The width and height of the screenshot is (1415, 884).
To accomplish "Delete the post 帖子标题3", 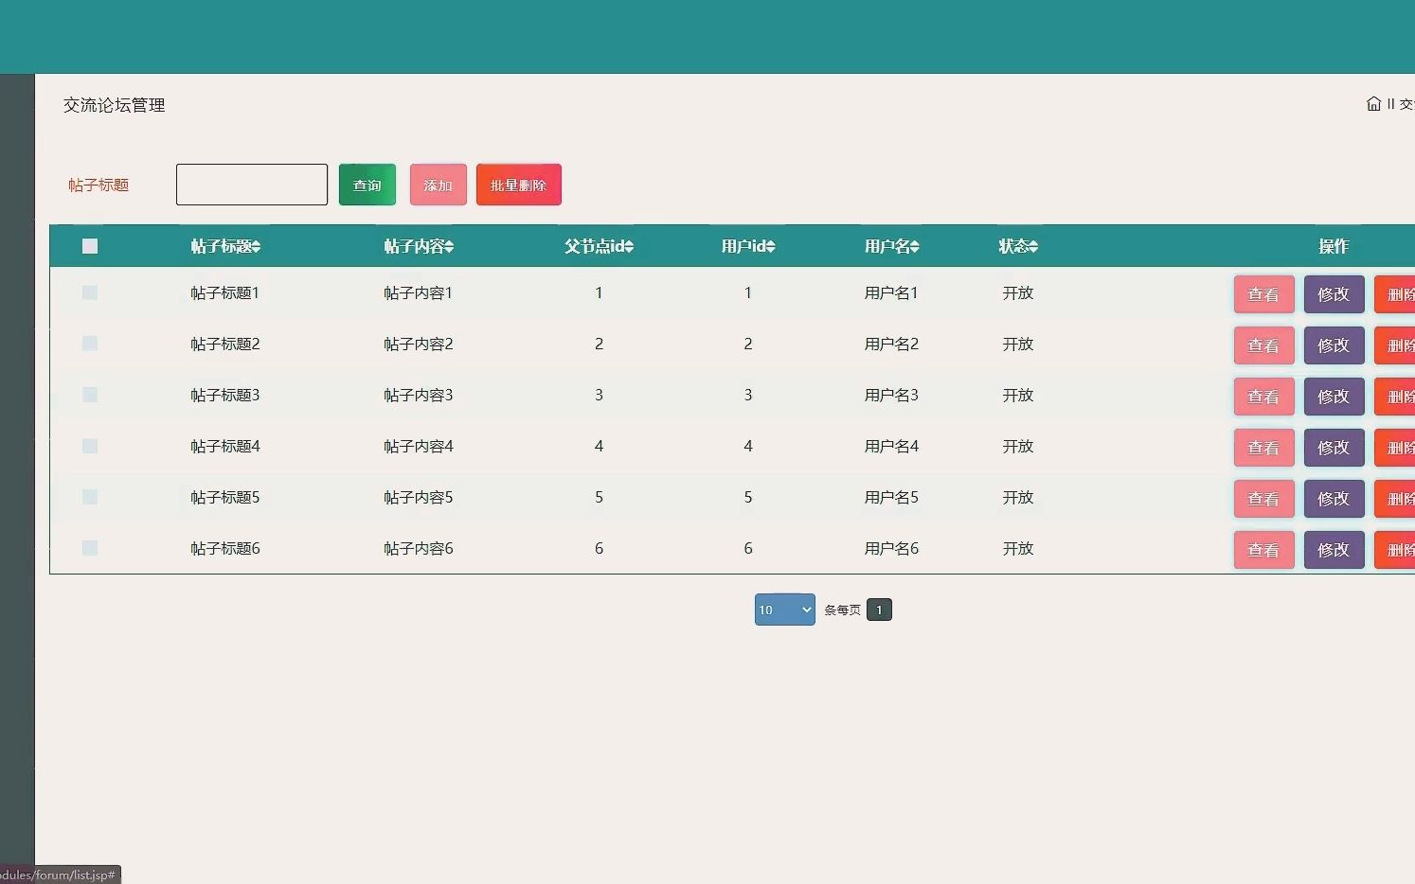I will tap(1395, 397).
